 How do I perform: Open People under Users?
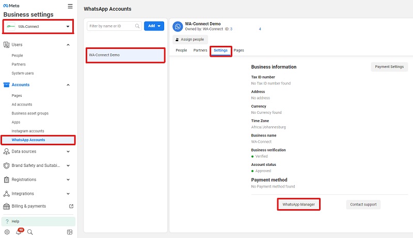pyautogui.click(x=17, y=56)
